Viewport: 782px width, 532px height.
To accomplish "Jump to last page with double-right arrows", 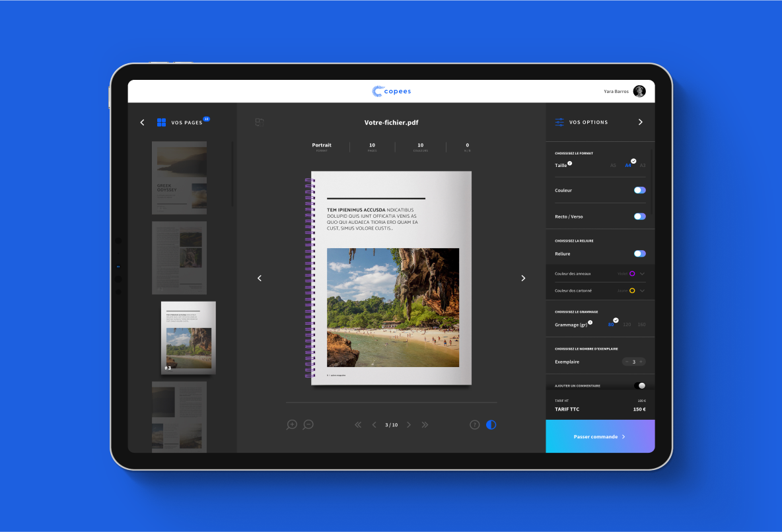I will tap(425, 425).
